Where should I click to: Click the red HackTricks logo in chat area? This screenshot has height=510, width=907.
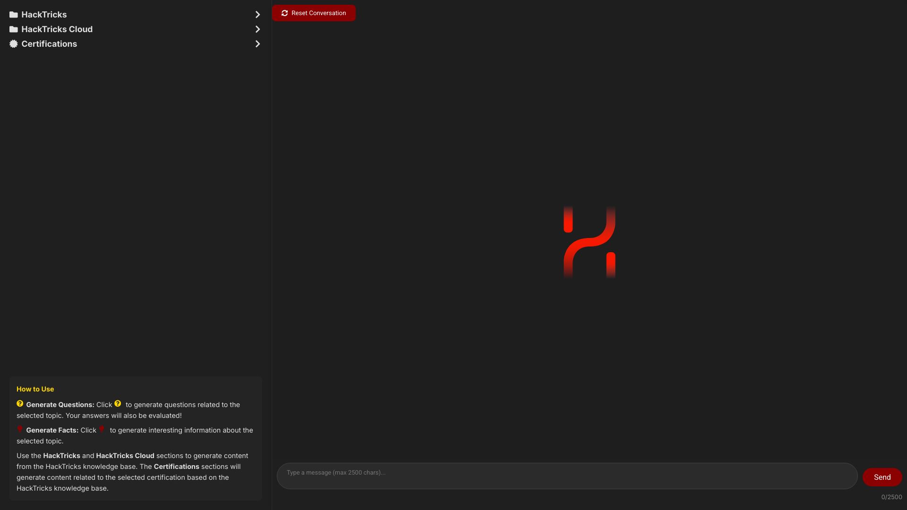[x=590, y=242]
